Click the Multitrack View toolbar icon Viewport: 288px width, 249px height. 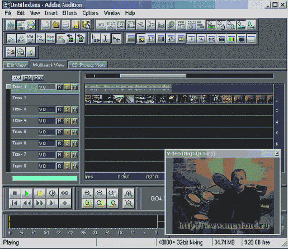click(x=21, y=25)
